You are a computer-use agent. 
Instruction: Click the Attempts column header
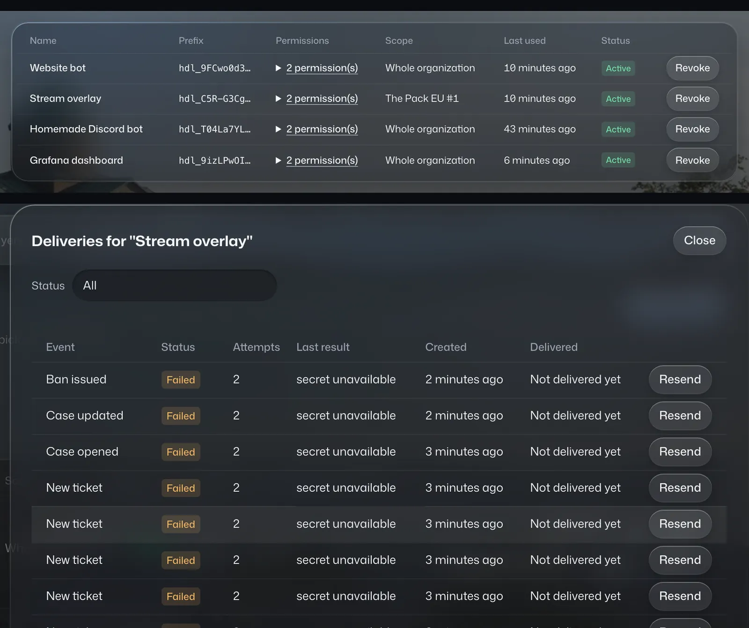(256, 347)
